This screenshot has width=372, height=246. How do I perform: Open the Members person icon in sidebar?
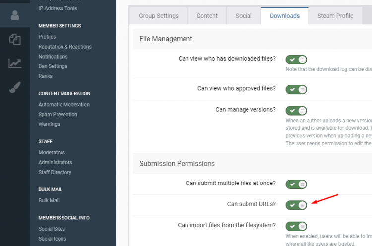15,15
